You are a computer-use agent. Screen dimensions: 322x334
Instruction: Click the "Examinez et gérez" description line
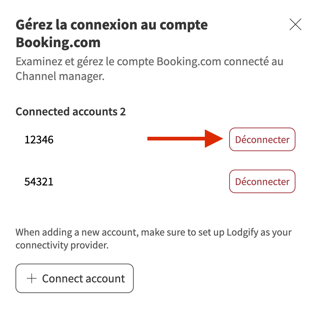click(x=149, y=61)
